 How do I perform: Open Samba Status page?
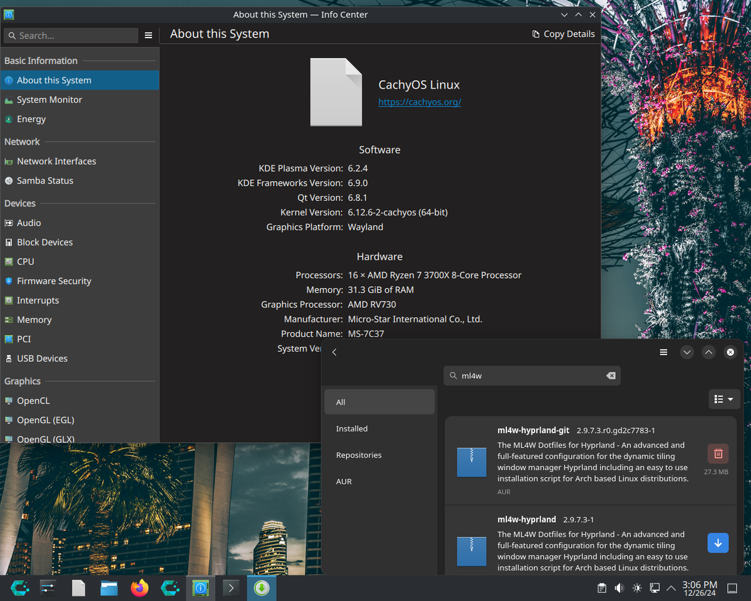(79, 180)
